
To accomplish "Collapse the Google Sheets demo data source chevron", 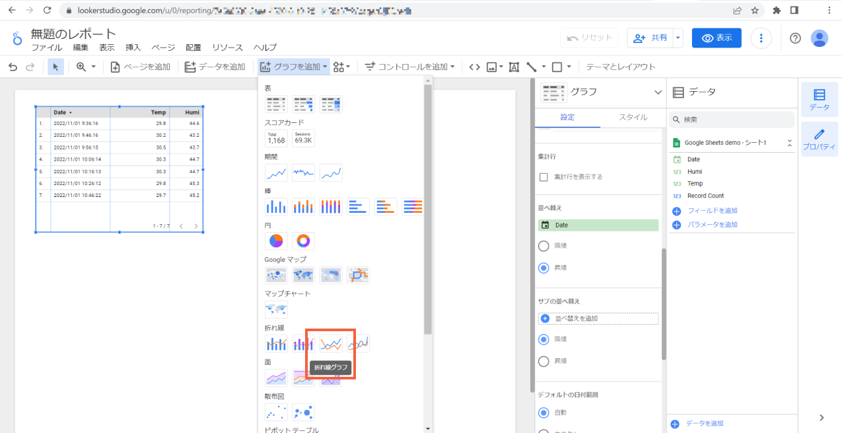I will [789, 142].
